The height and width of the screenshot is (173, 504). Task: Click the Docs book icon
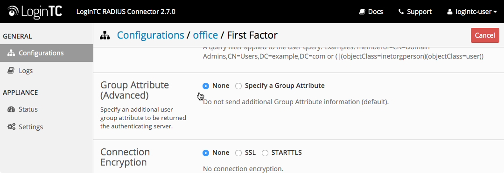(x=362, y=12)
